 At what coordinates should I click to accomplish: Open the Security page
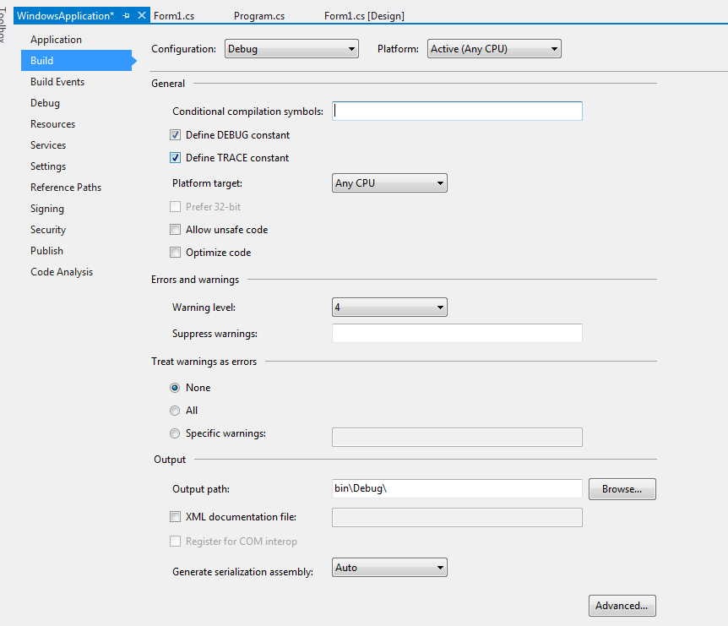[x=48, y=230]
